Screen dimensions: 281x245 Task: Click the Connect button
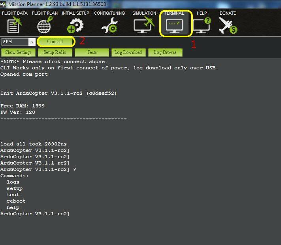[56, 42]
